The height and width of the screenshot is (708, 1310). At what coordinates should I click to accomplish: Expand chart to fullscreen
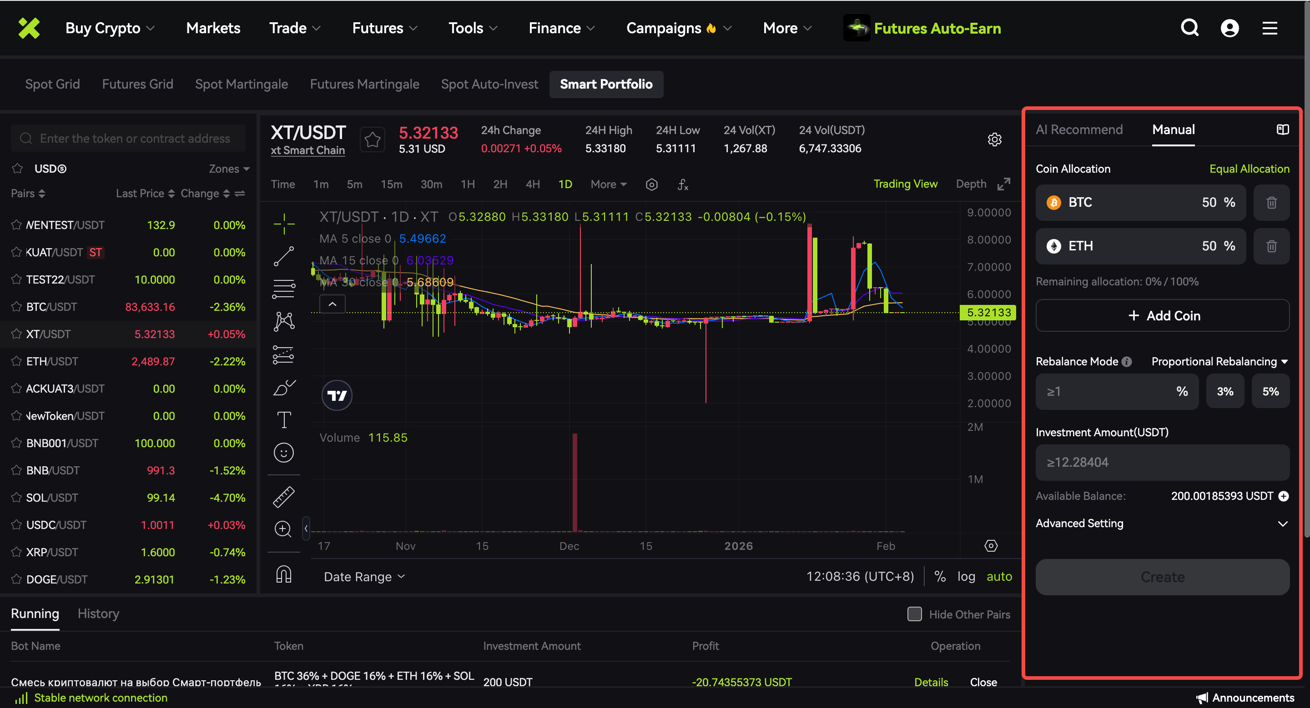pos(1003,184)
